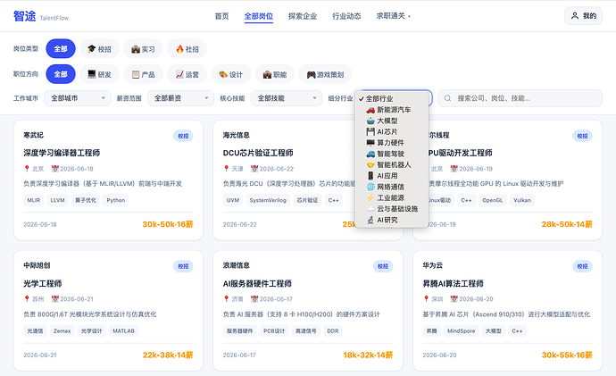The image size is (616, 376).
Task: Choose 智能机器人 from the industry list
Action: (392, 164)
